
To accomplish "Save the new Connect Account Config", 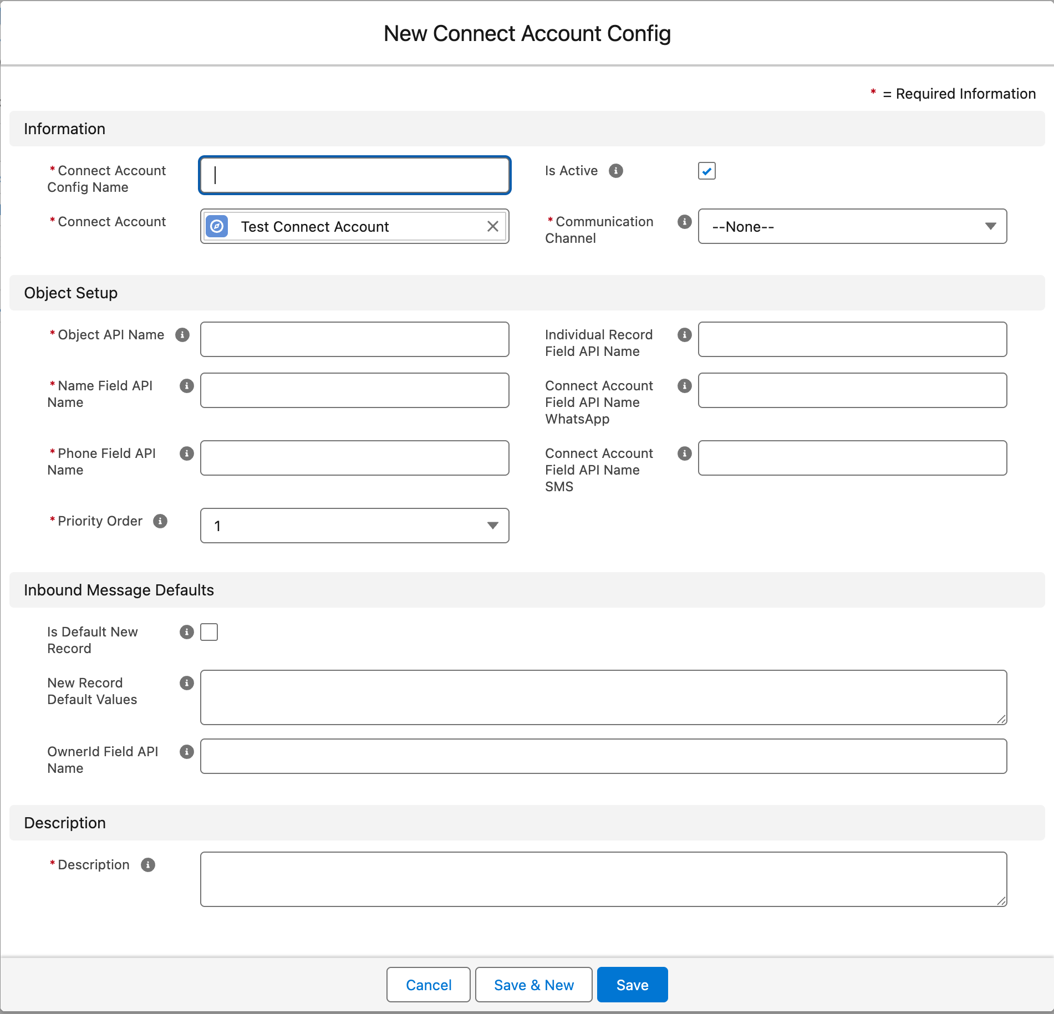I will click(x=633, y=985).
